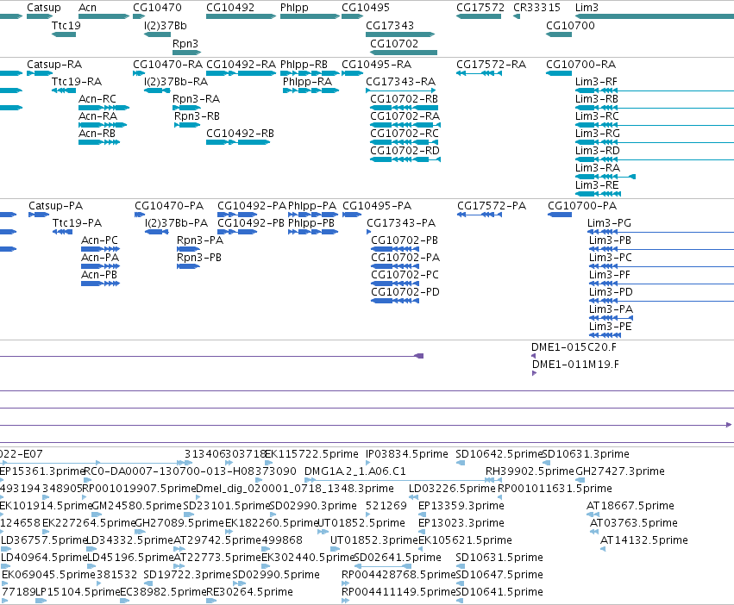Select the CG10700-PA protein label

[582, 206]
